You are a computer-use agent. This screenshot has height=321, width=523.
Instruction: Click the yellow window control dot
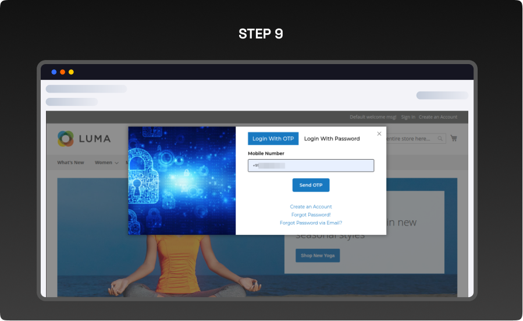(x=71, y=72)
